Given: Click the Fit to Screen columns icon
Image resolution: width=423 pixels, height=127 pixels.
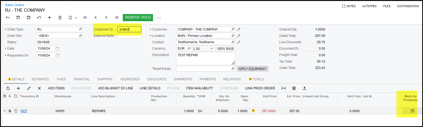Looking at the screenshot, I should 284,88.
